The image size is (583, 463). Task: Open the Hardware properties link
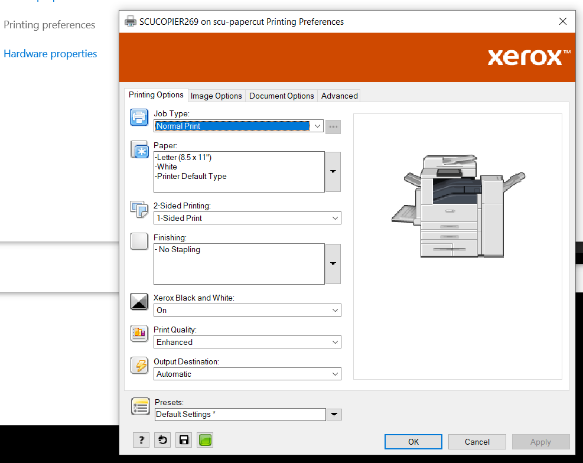click(50, 54)
